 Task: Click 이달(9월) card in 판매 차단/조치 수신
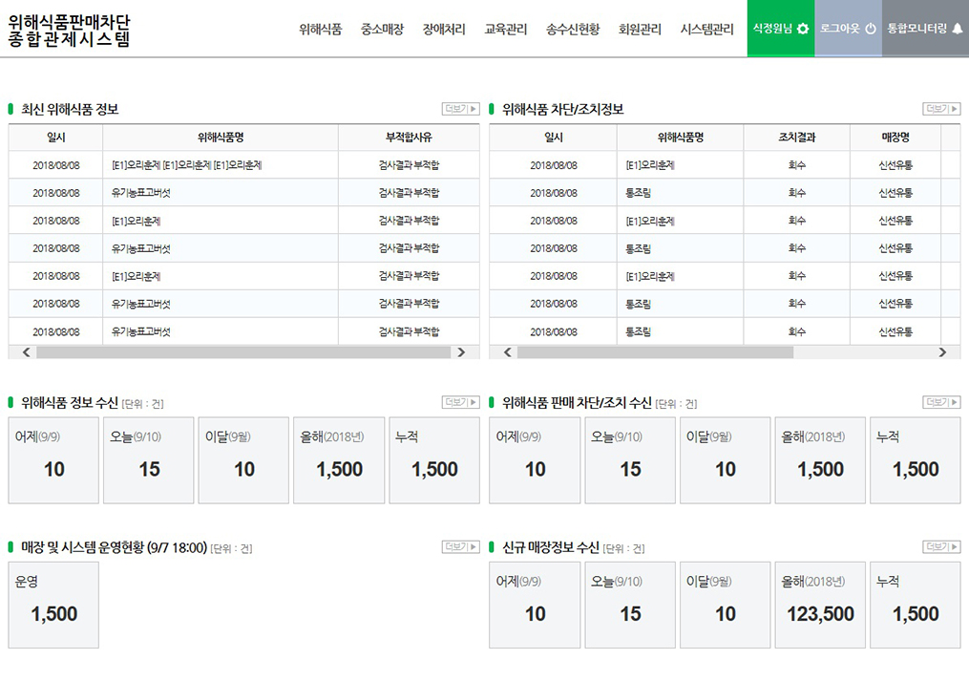(x=725, y=459)
